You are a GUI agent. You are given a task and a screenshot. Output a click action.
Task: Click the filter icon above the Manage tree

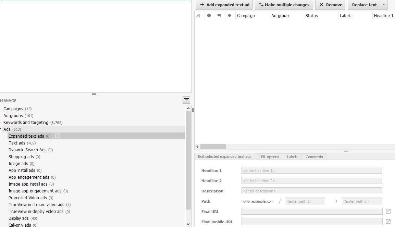186,100
